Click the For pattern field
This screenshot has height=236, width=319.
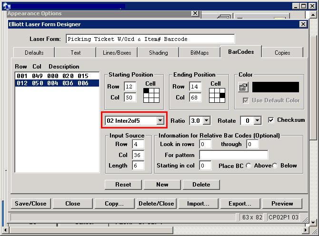click(234, 155)
